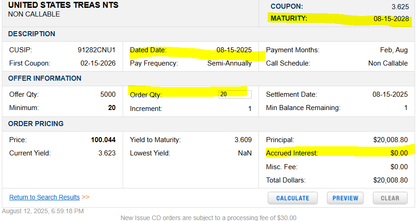Click the First Coupon date 02-15-2026
416x221 pixels.
click(x=98, y=63)
